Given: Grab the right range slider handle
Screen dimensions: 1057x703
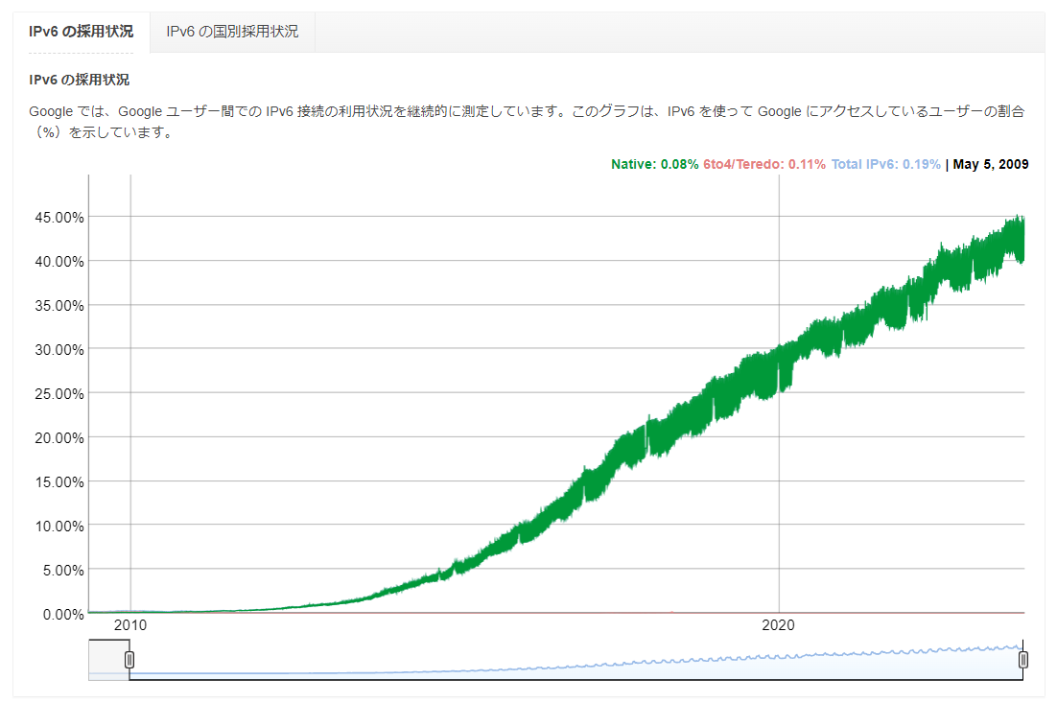Looking at the screenshot, I should click(x=1022, y=660).
